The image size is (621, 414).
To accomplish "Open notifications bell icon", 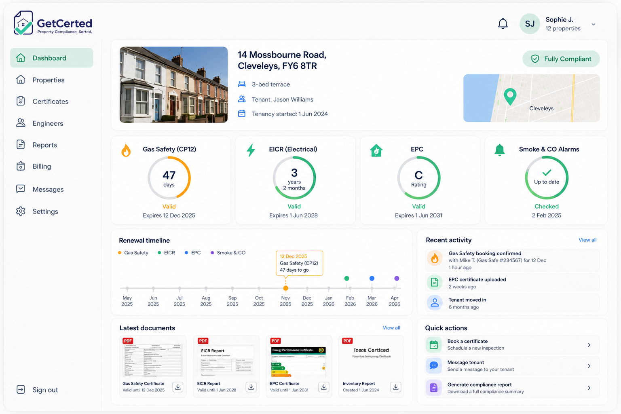I will (503, 24).
